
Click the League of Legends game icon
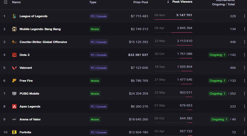pyautogui.click(x=14, y=16)
